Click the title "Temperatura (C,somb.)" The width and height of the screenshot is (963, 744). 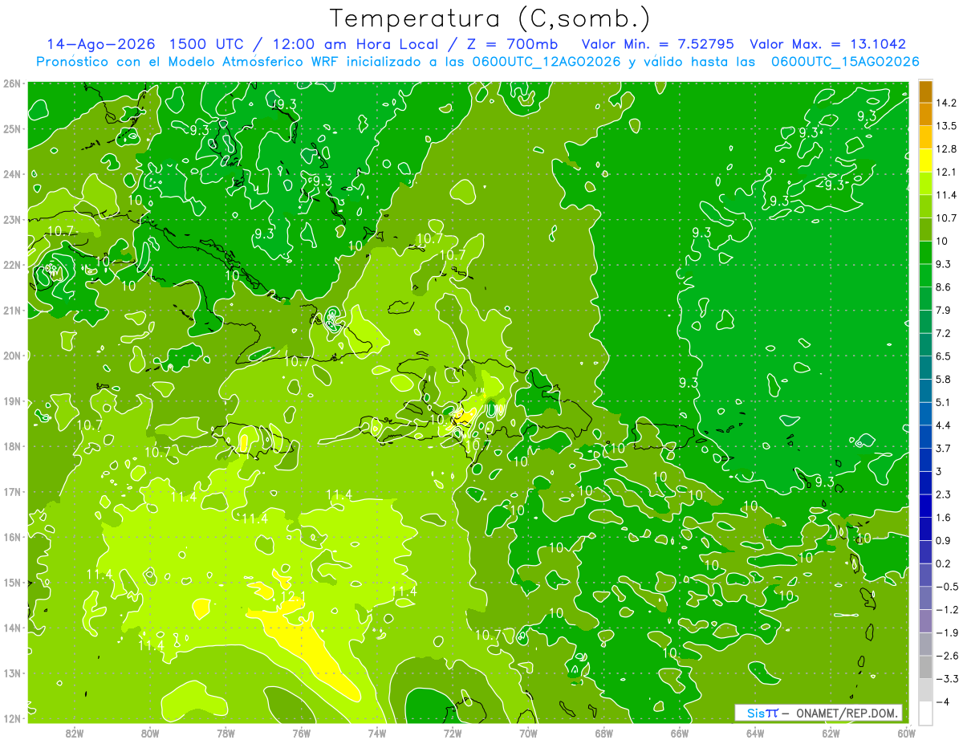coord(490,19)
